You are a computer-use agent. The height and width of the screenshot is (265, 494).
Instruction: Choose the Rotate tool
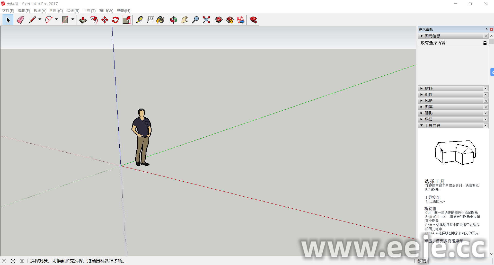[116, 20]
